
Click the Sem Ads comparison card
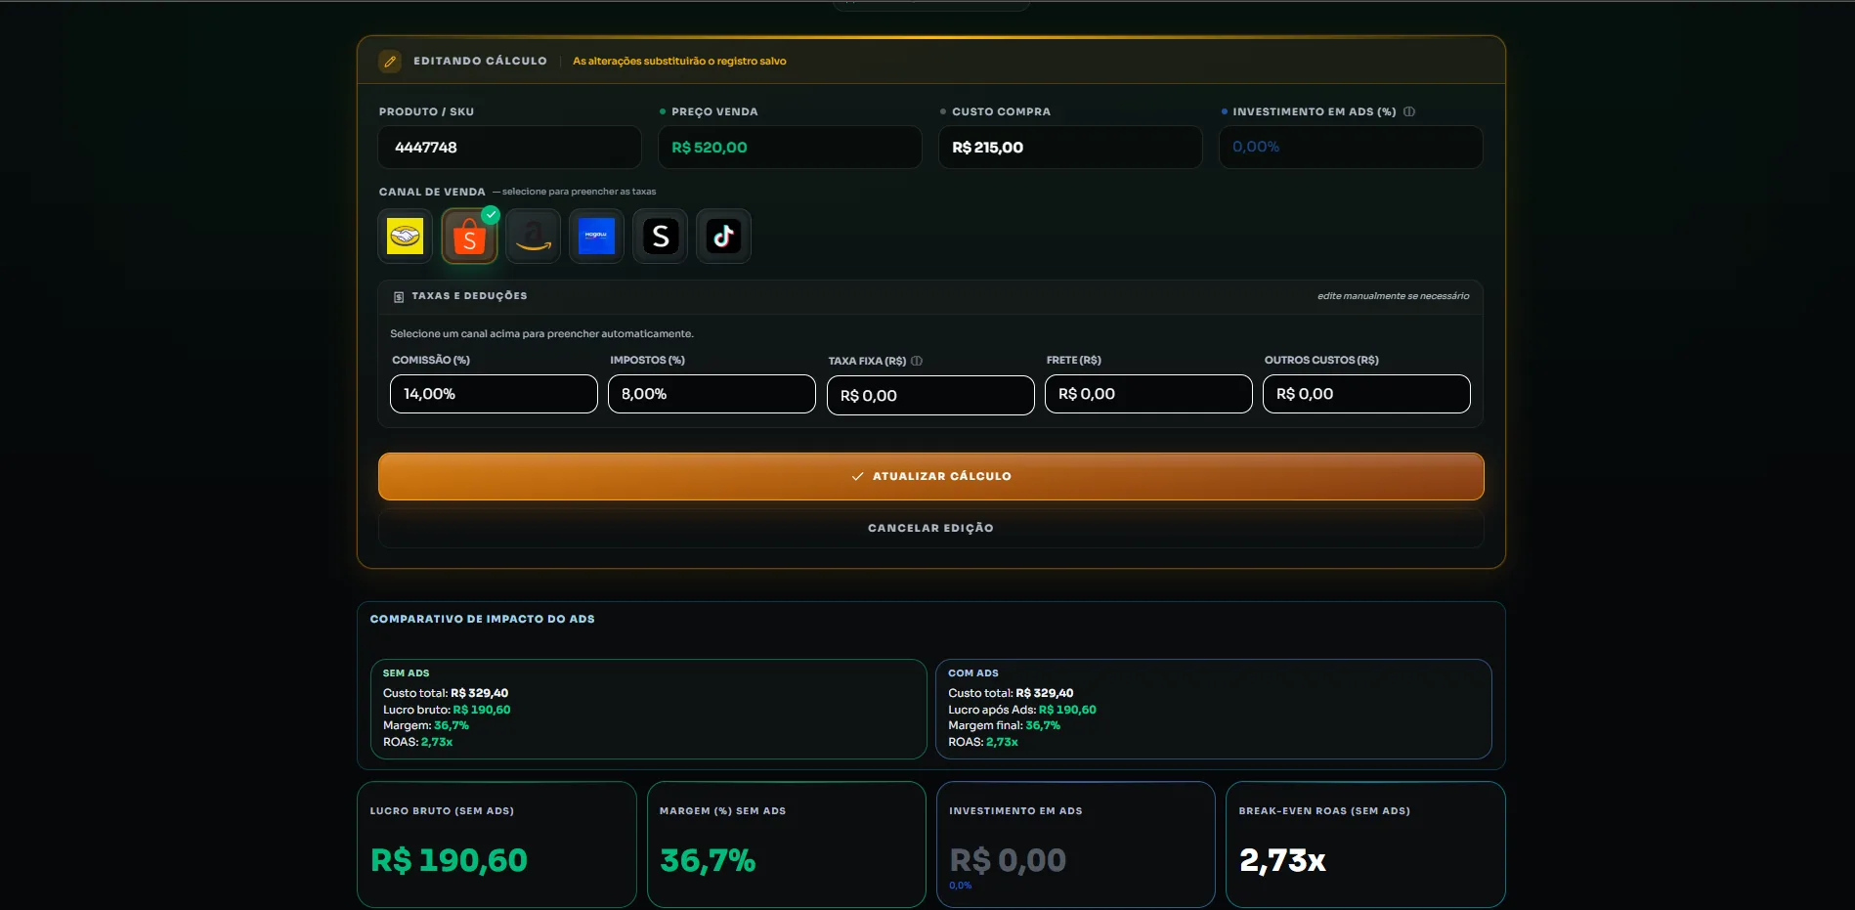(x=648, y=709)
